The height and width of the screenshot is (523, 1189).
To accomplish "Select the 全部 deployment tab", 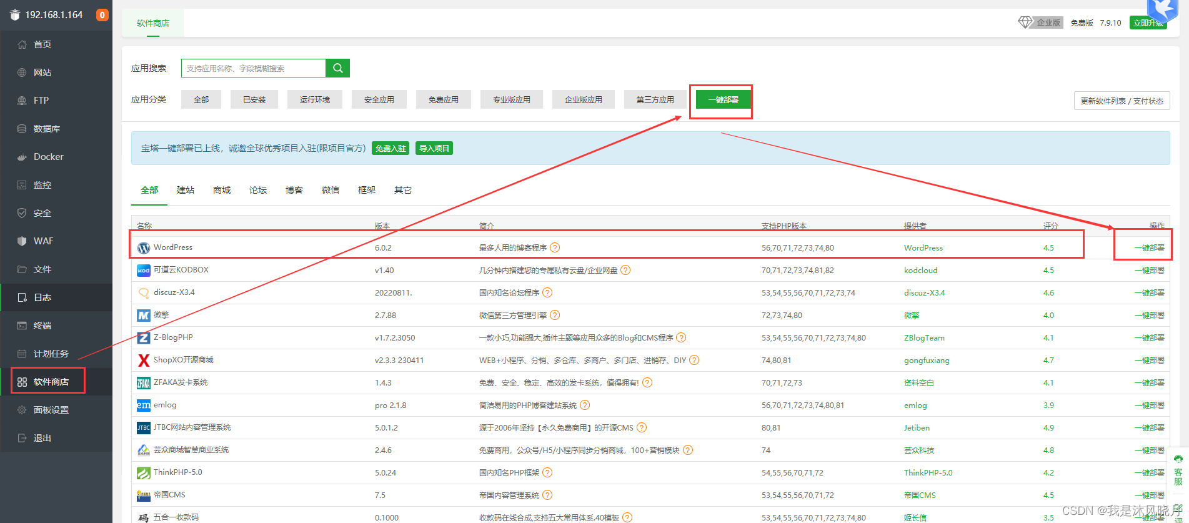I will coord(149,190).
